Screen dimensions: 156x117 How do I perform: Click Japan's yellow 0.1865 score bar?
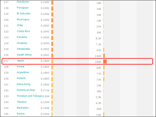point(52,61)
